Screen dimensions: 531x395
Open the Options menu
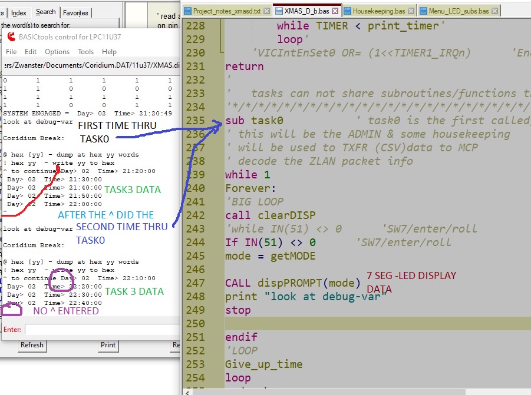(x=57, y=52)
